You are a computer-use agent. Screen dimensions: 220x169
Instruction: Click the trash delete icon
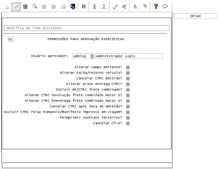tap(25, 6)
